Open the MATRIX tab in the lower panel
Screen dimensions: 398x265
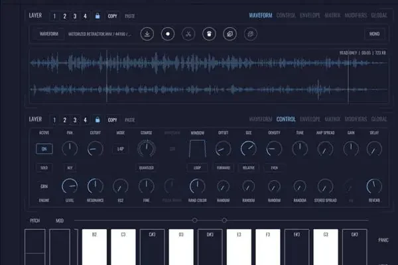click(332, 119)
